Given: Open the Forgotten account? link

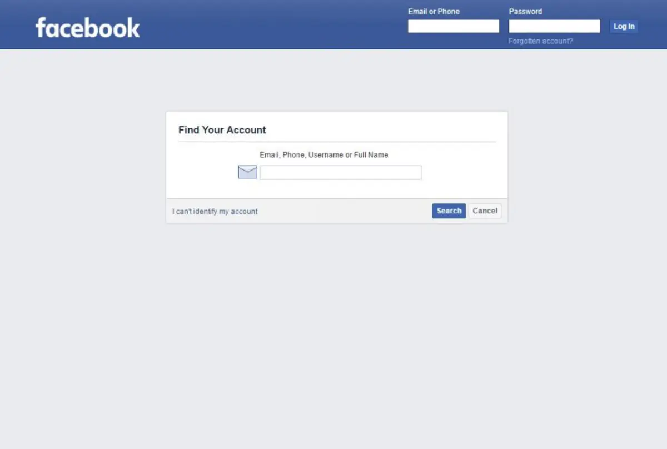Looking at the screenshot, I should click(540, 41).
